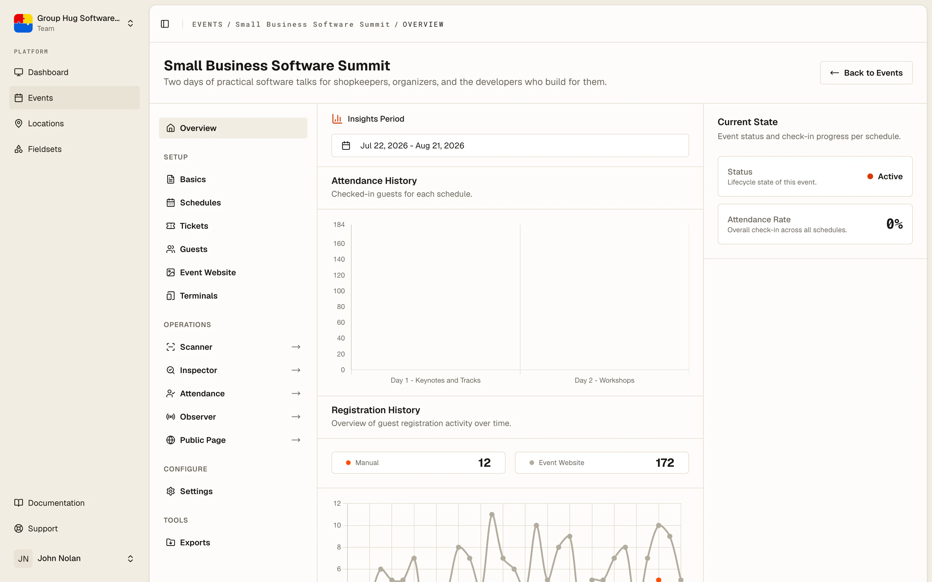932x582 pixels.
Task: Click the Manual registrations legend card
Action: (x=418, y=462)
